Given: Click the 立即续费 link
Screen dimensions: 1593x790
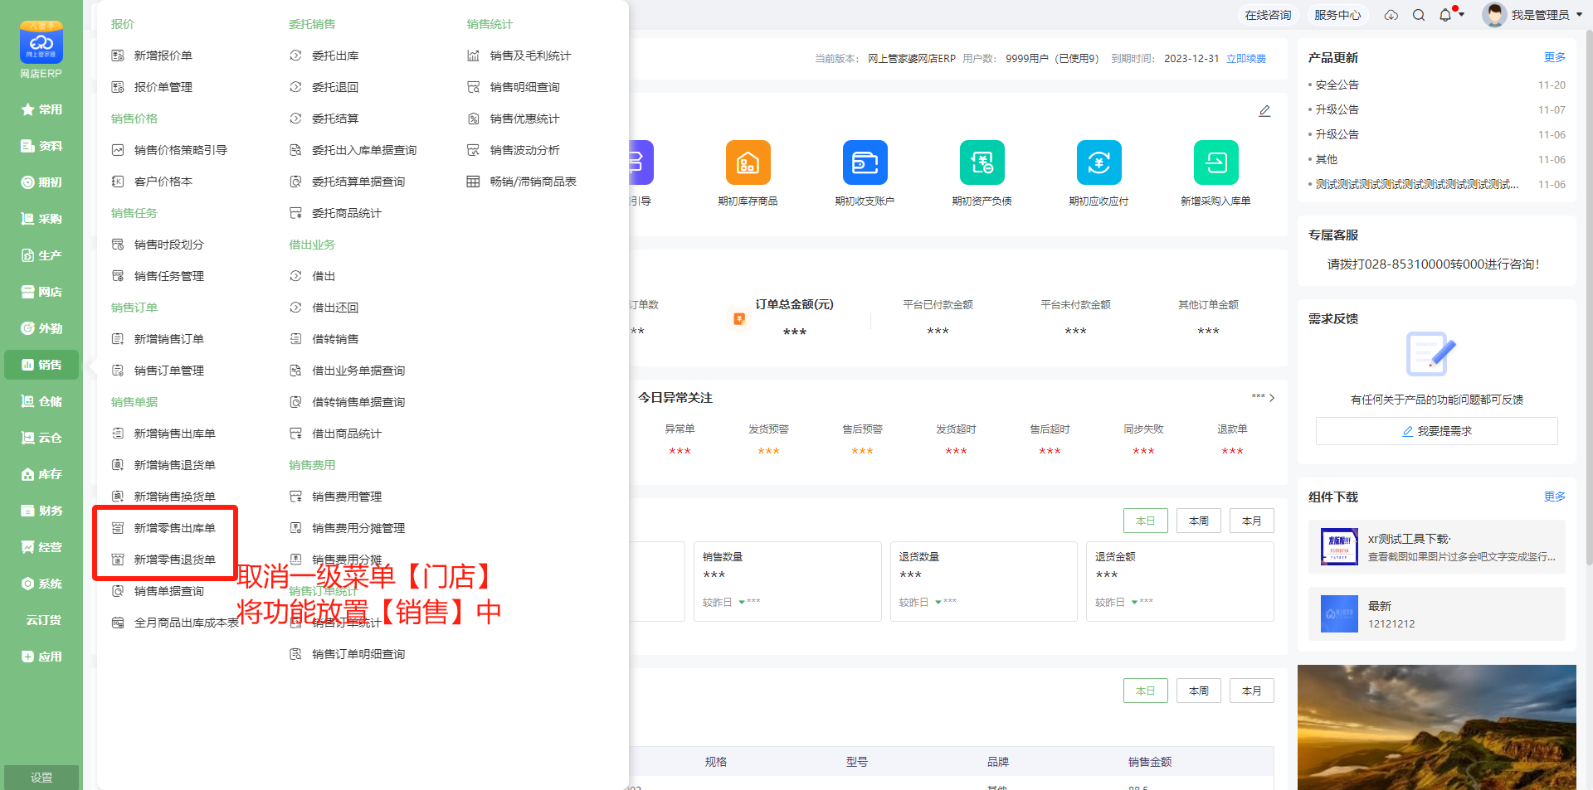Looking at the screenshot, I should (x=1246, y=59).
